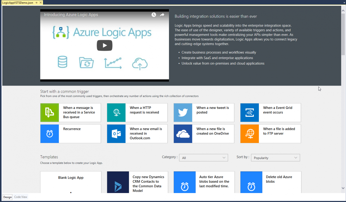Switch to the Code View tab
Viewport: 346px width, 202px height.
[20, 197]
